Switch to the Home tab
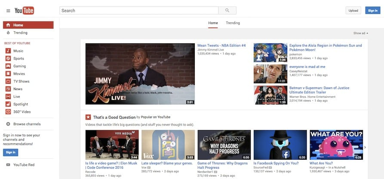 point(213,23)
